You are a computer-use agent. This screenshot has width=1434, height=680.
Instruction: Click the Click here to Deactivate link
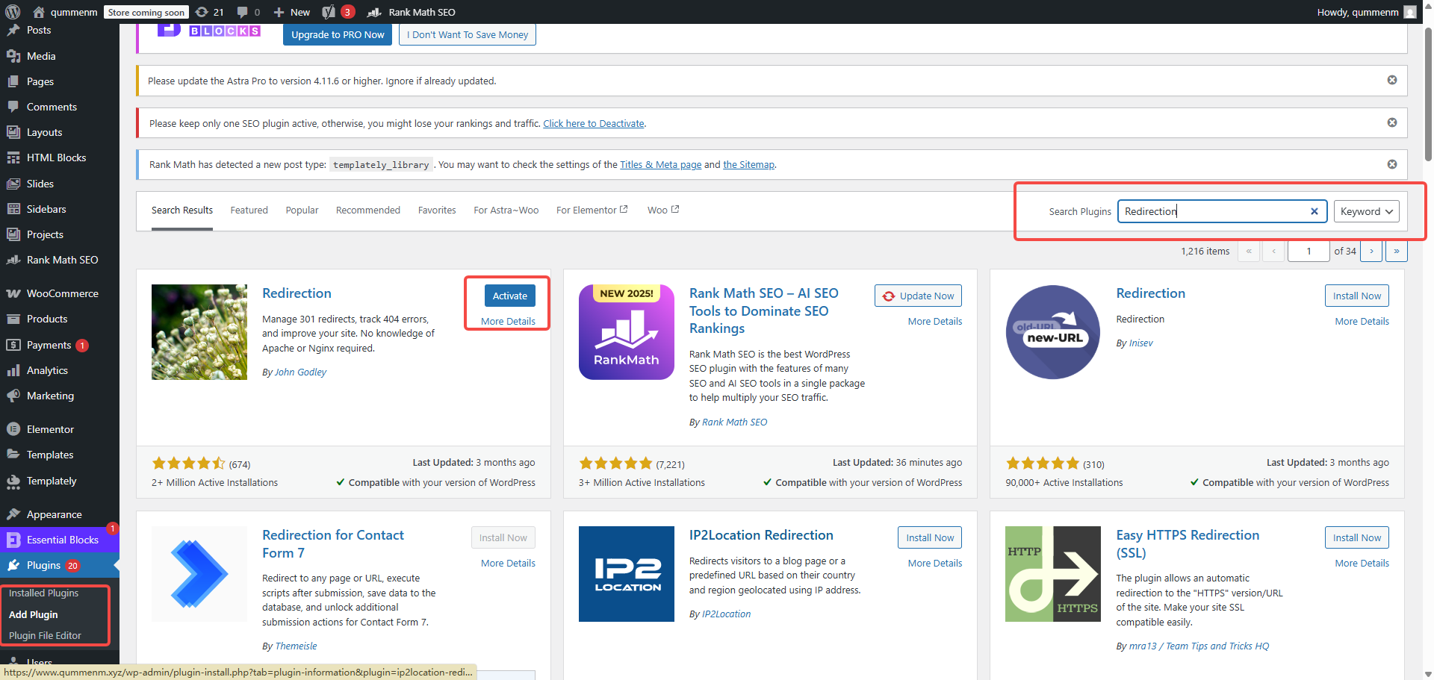pyautogui.click(x=593, y=124)
